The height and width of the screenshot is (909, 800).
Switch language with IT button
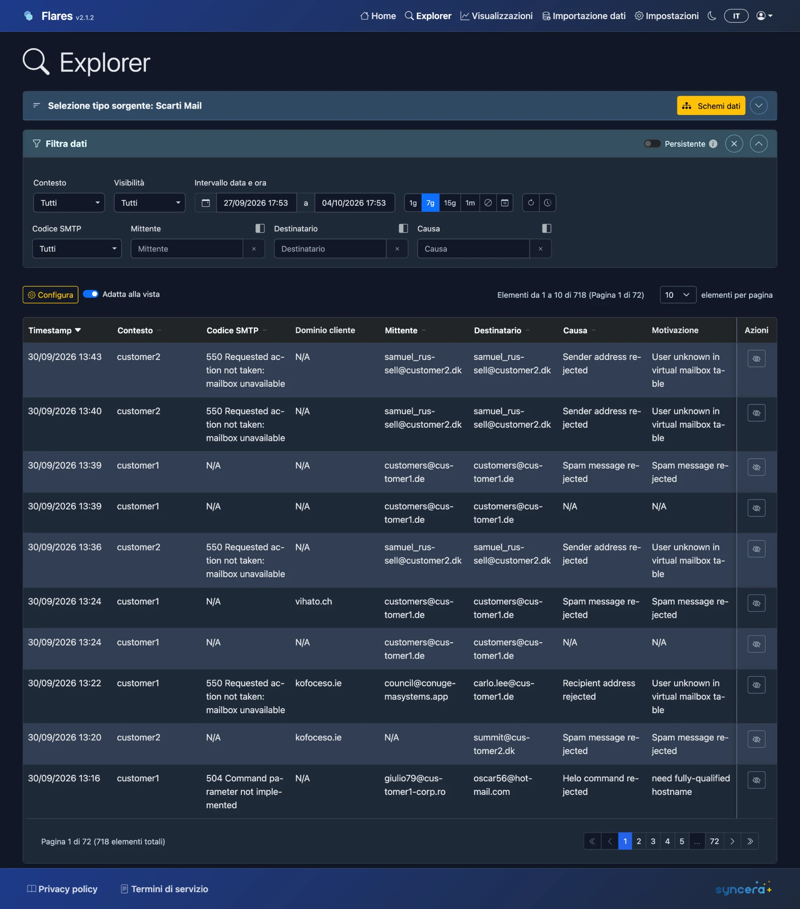736,16
